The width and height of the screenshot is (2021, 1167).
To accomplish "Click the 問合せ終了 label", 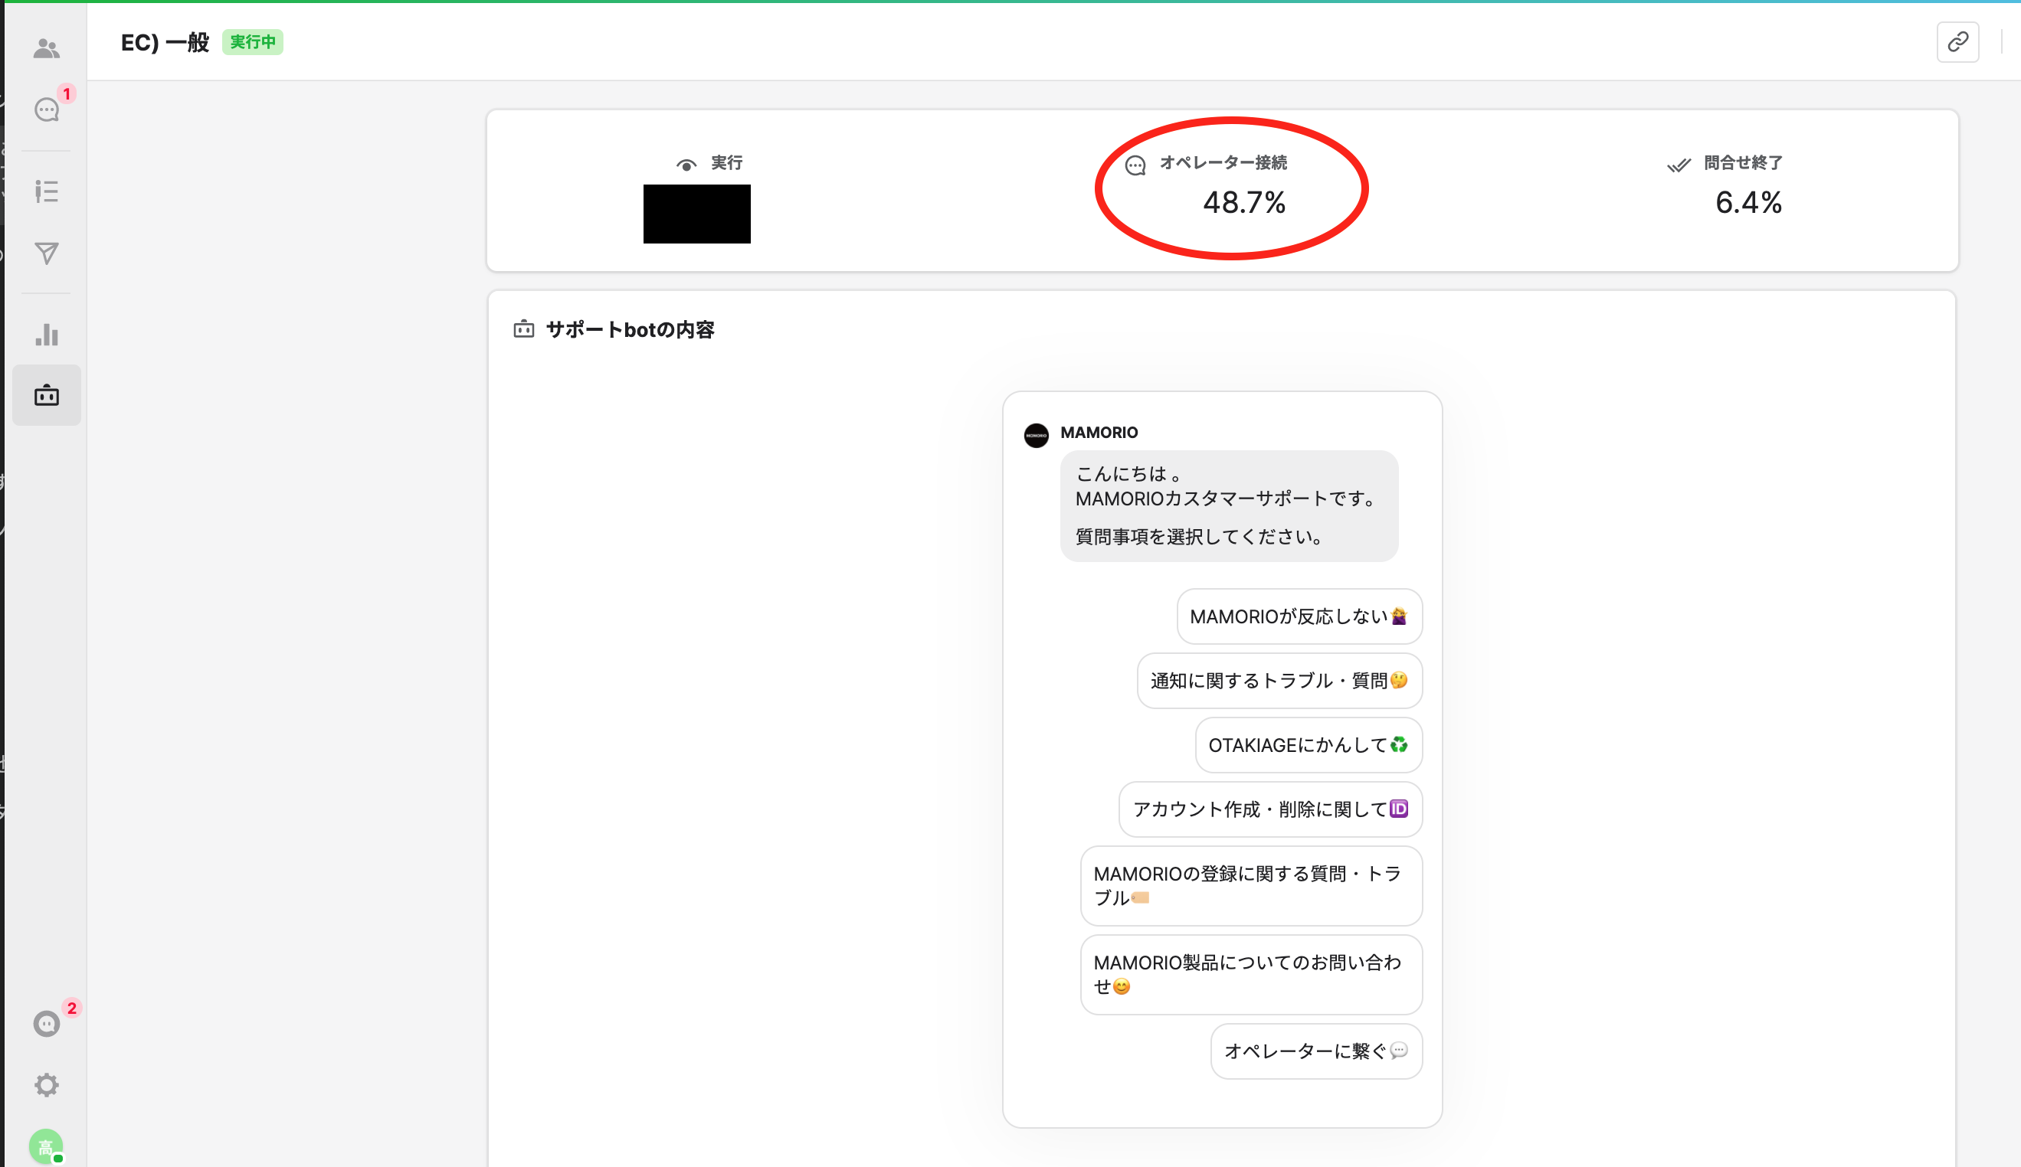I will [x=1744, y=162].
